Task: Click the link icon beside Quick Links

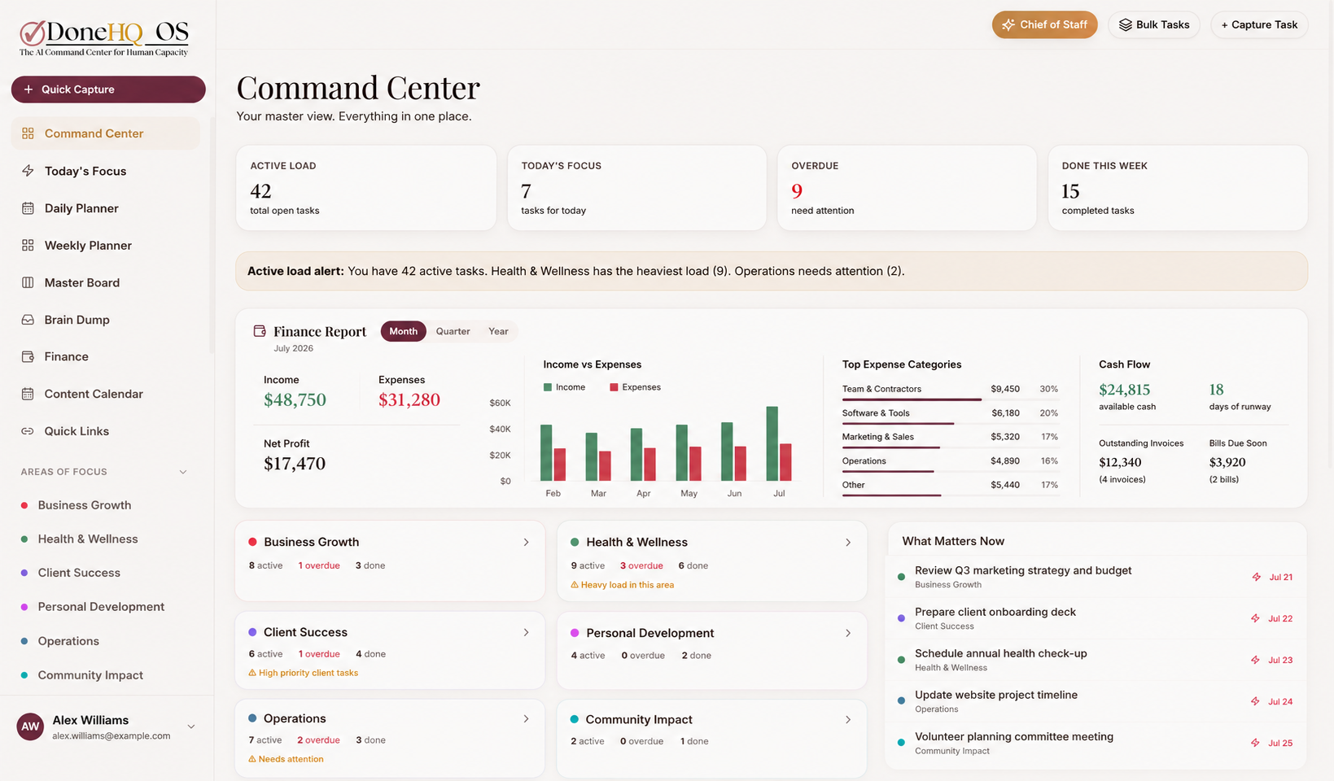Action: (x=28, y=431)
